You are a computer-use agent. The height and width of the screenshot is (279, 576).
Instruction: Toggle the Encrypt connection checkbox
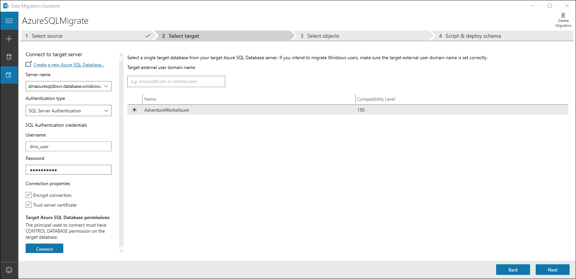point(29,195)
